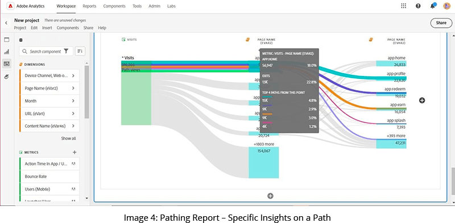Open the notifications bell icon

pos(433,6)
